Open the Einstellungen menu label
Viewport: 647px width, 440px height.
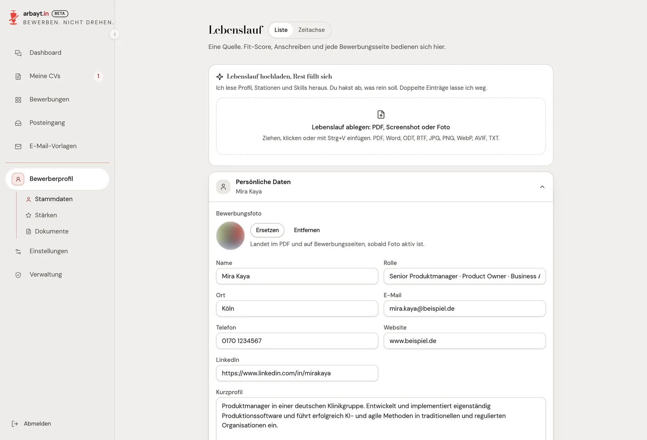pos(49,251)
